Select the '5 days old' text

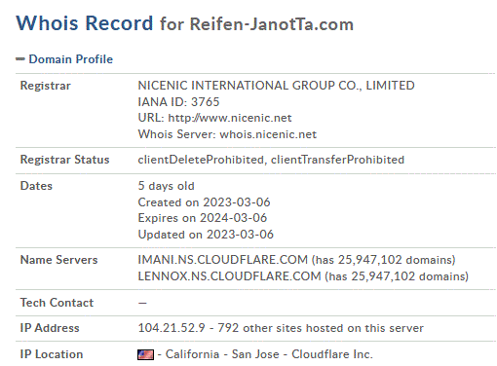[166, 186]
